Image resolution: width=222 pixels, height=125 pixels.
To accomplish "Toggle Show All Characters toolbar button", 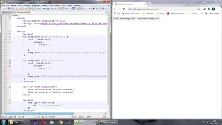I will 70,9.
